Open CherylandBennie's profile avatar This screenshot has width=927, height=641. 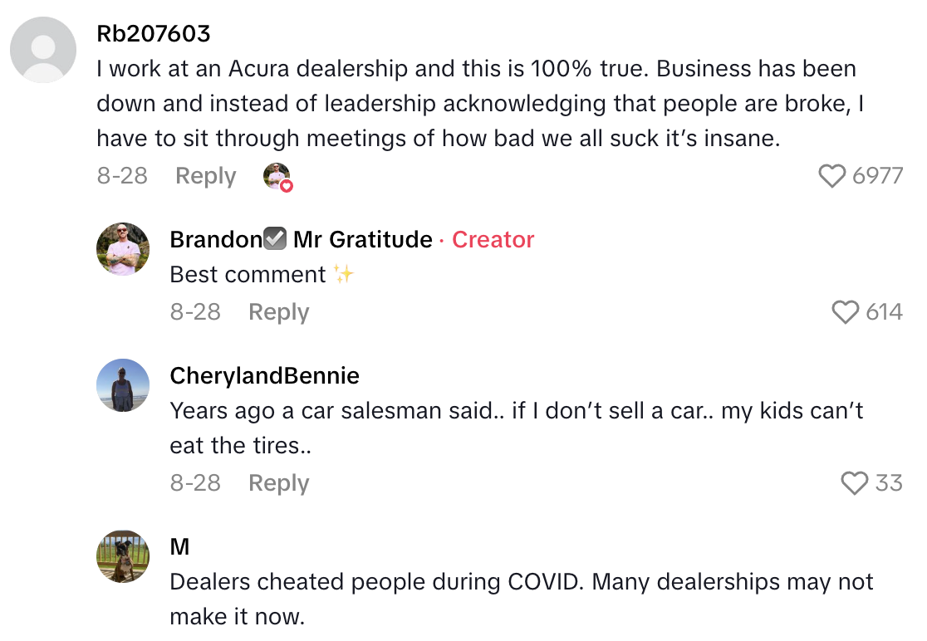click(123, 385)
